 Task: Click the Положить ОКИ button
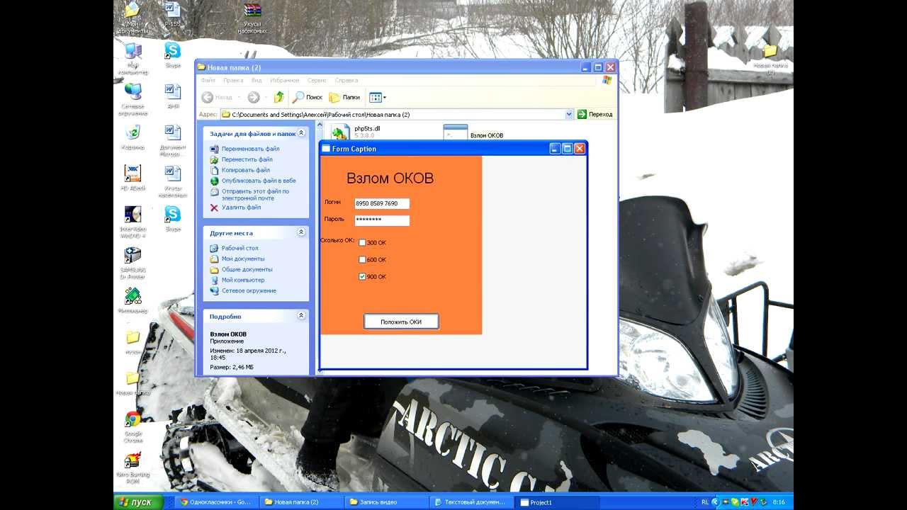401,322
